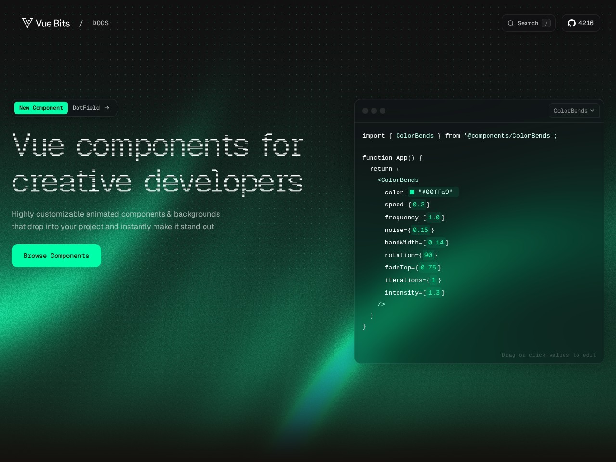Click the DotField arrow icon
The width and height of the screenshot is (616, 462).
107,108
